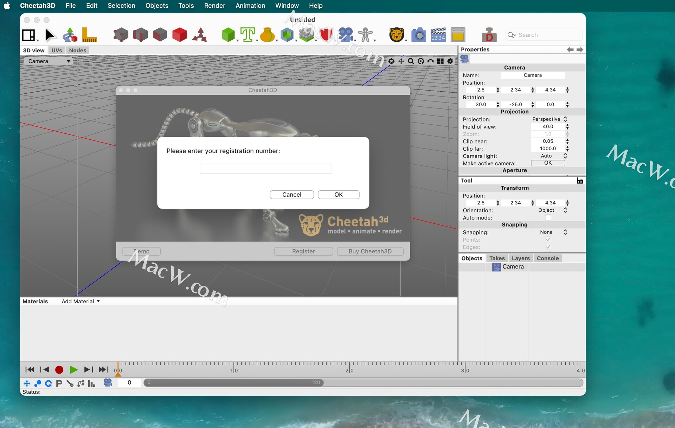
Task: Add a character joint figure icon
Action: pyautogui.click(x=366, y=35)
